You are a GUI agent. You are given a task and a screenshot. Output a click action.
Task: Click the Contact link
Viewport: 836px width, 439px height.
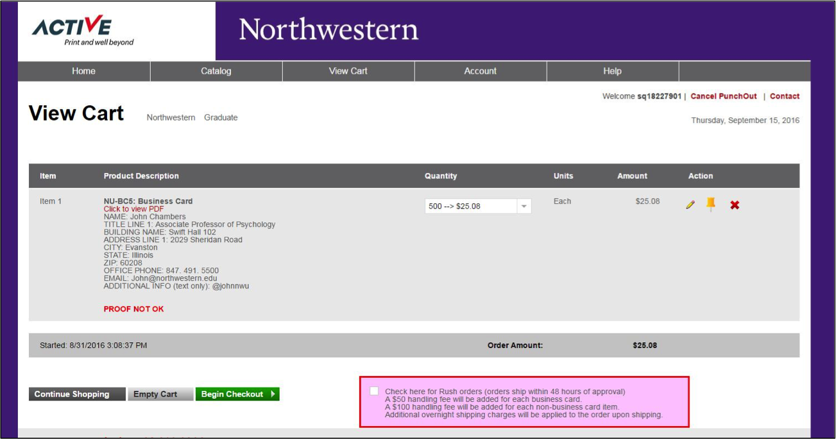785,96
